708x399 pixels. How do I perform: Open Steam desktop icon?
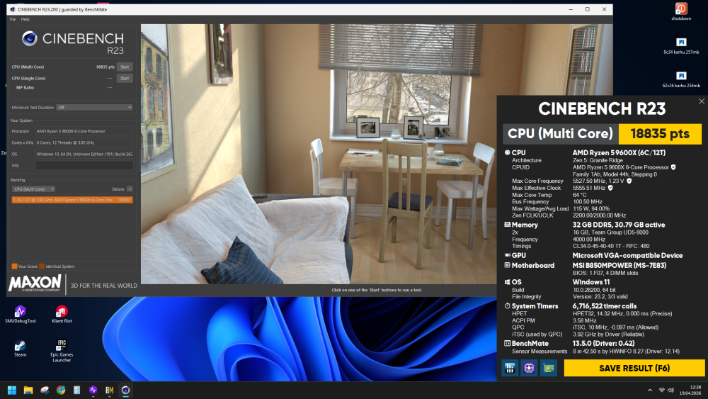[x=20, y=349]
